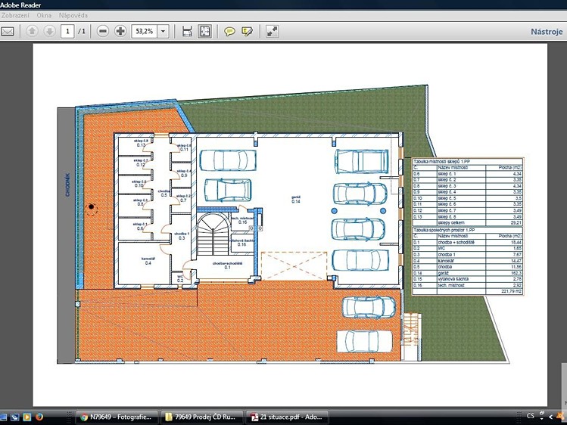Zoom out with the minus button

tap(103, 32)
